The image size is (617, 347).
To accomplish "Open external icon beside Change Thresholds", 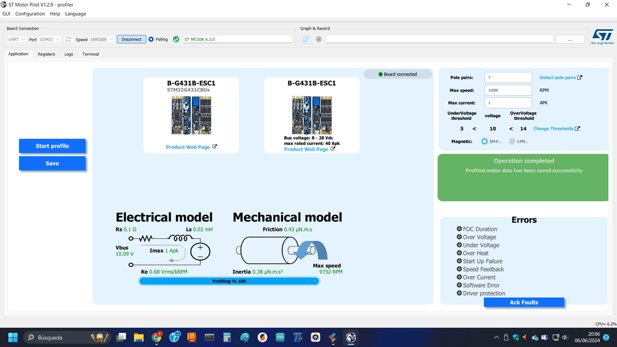I will pyautogui.click(x=577, y=128).
